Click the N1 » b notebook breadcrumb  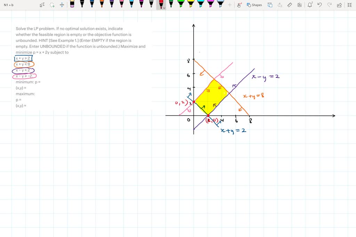[x=9, y=5]
